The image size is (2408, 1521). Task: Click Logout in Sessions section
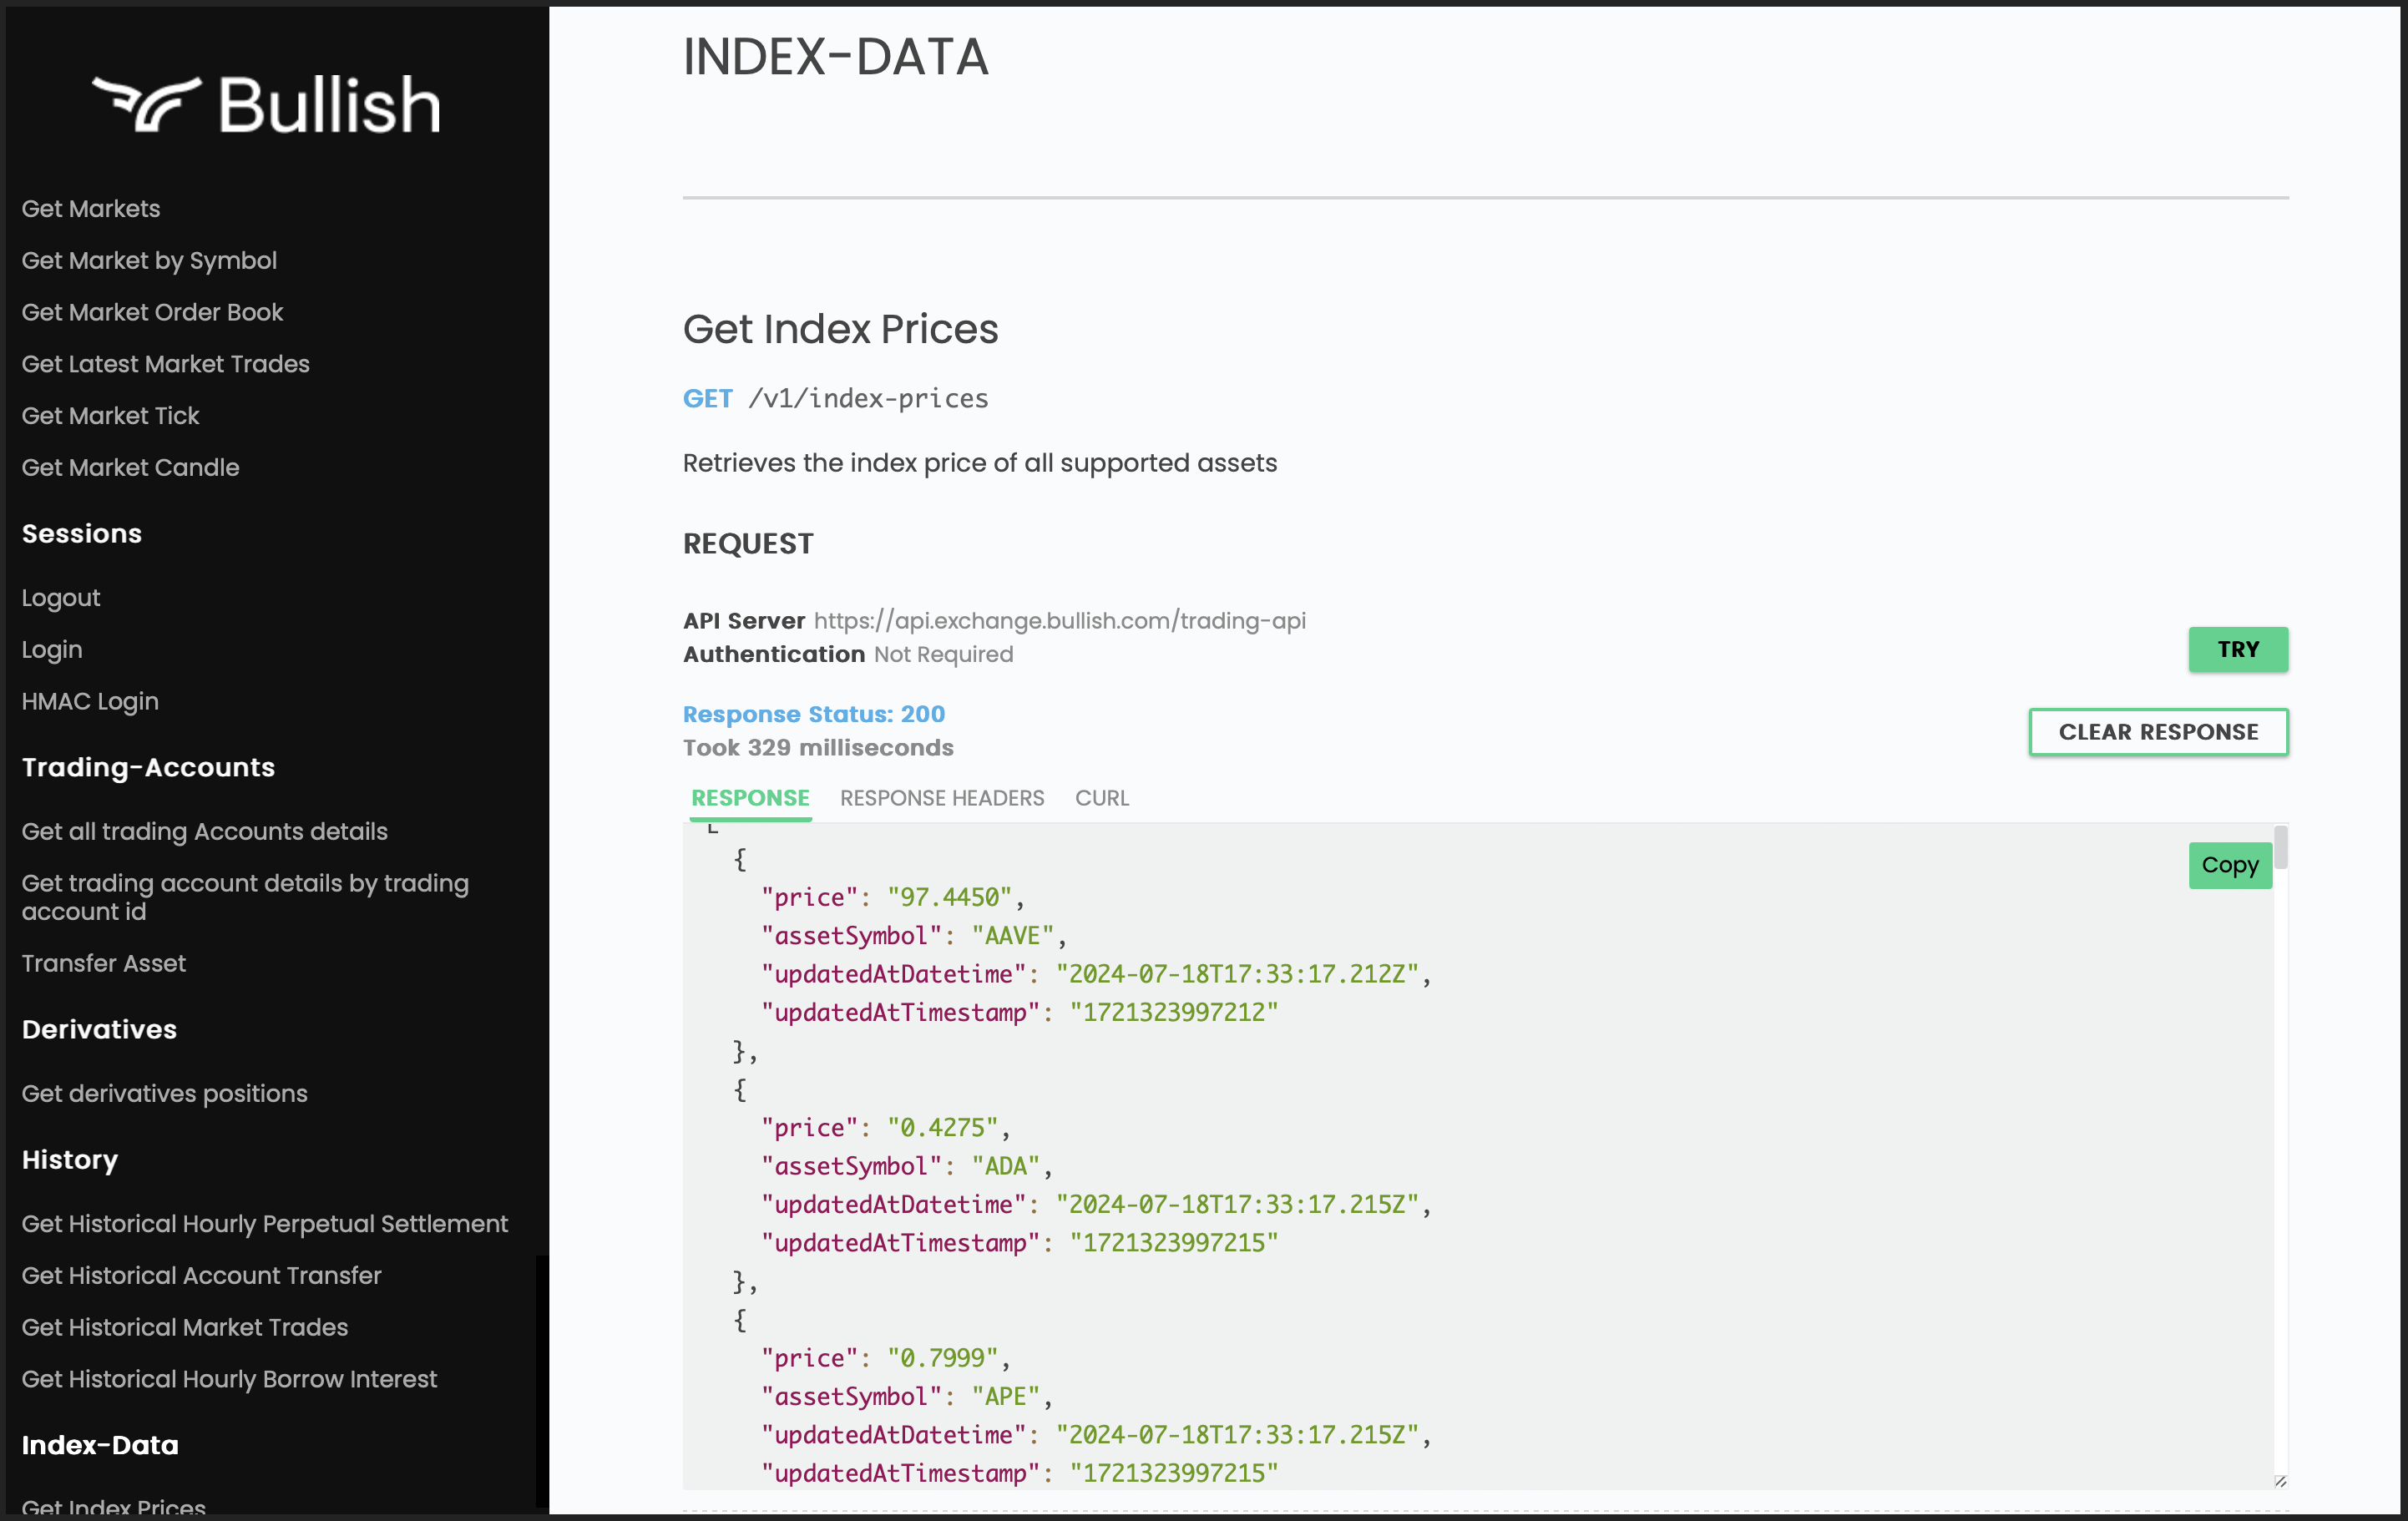pos(61,598)
